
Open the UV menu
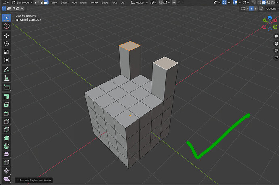coord(123,2)
